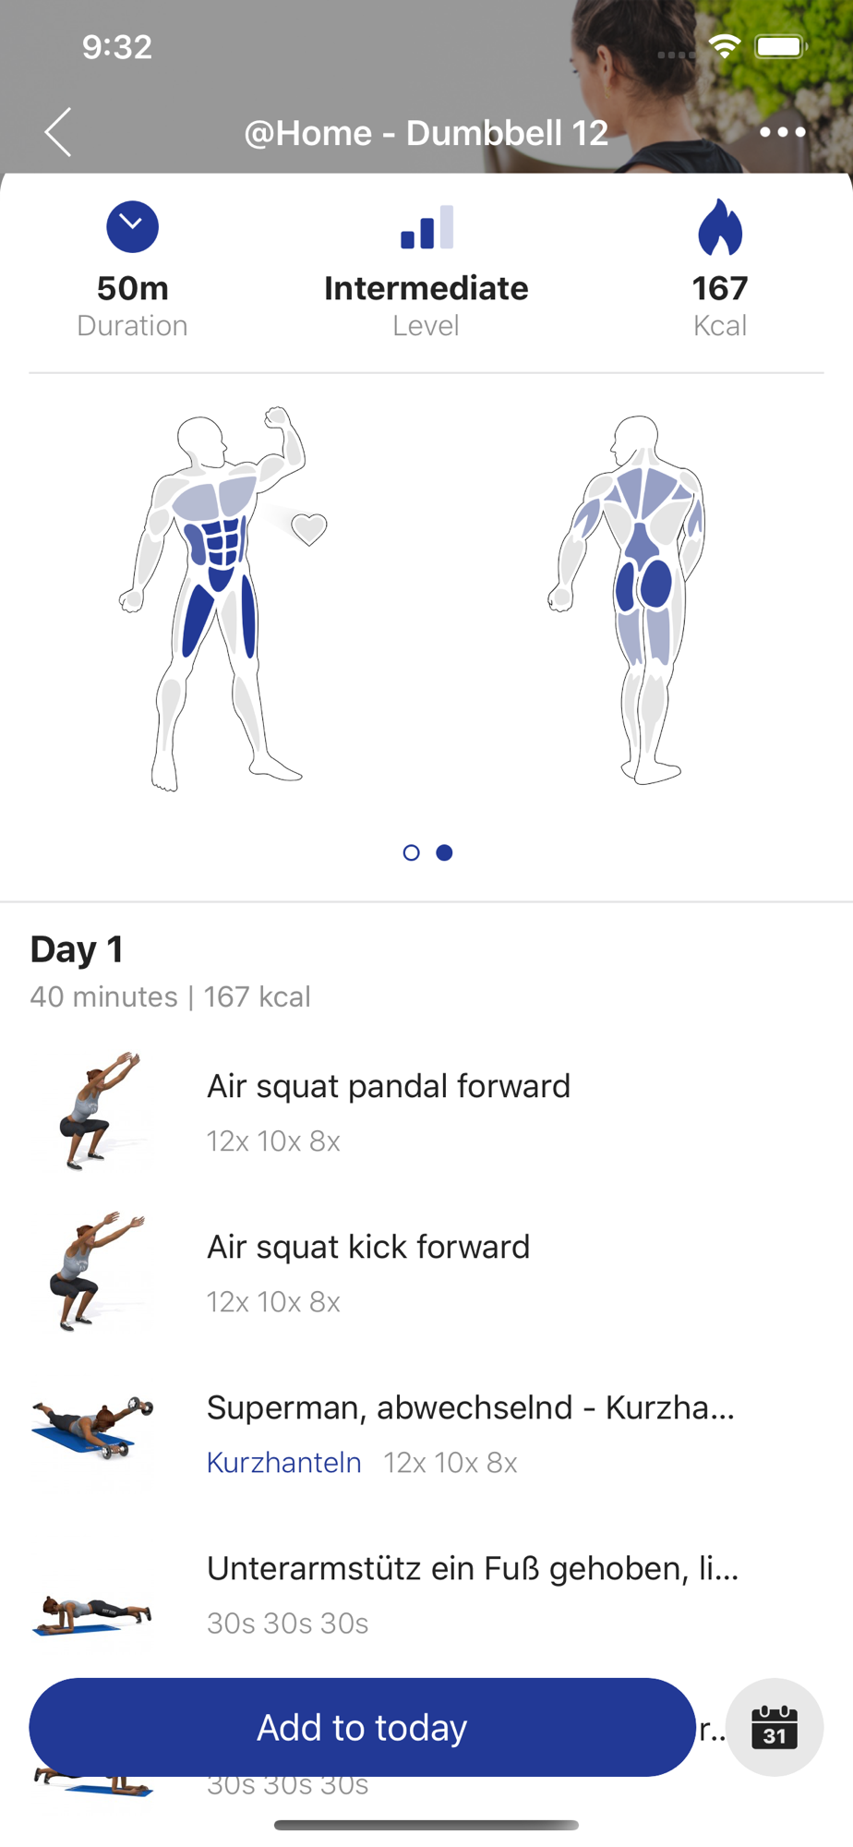This screenshot has width=853, height=1847.
Task: Tap the Intermediate level bars icon
Action: tap(426, 227)
